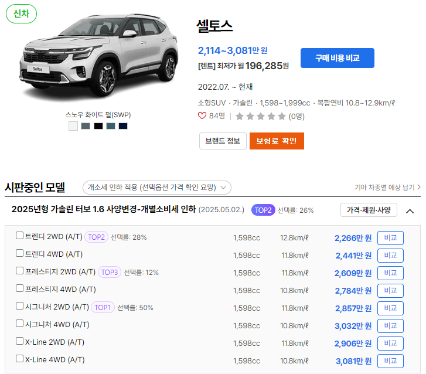Viewport: 426px width, 374px height.
Task: Click the 셀토스 model title
Action: pyautogui.click(x=214, y=26)
